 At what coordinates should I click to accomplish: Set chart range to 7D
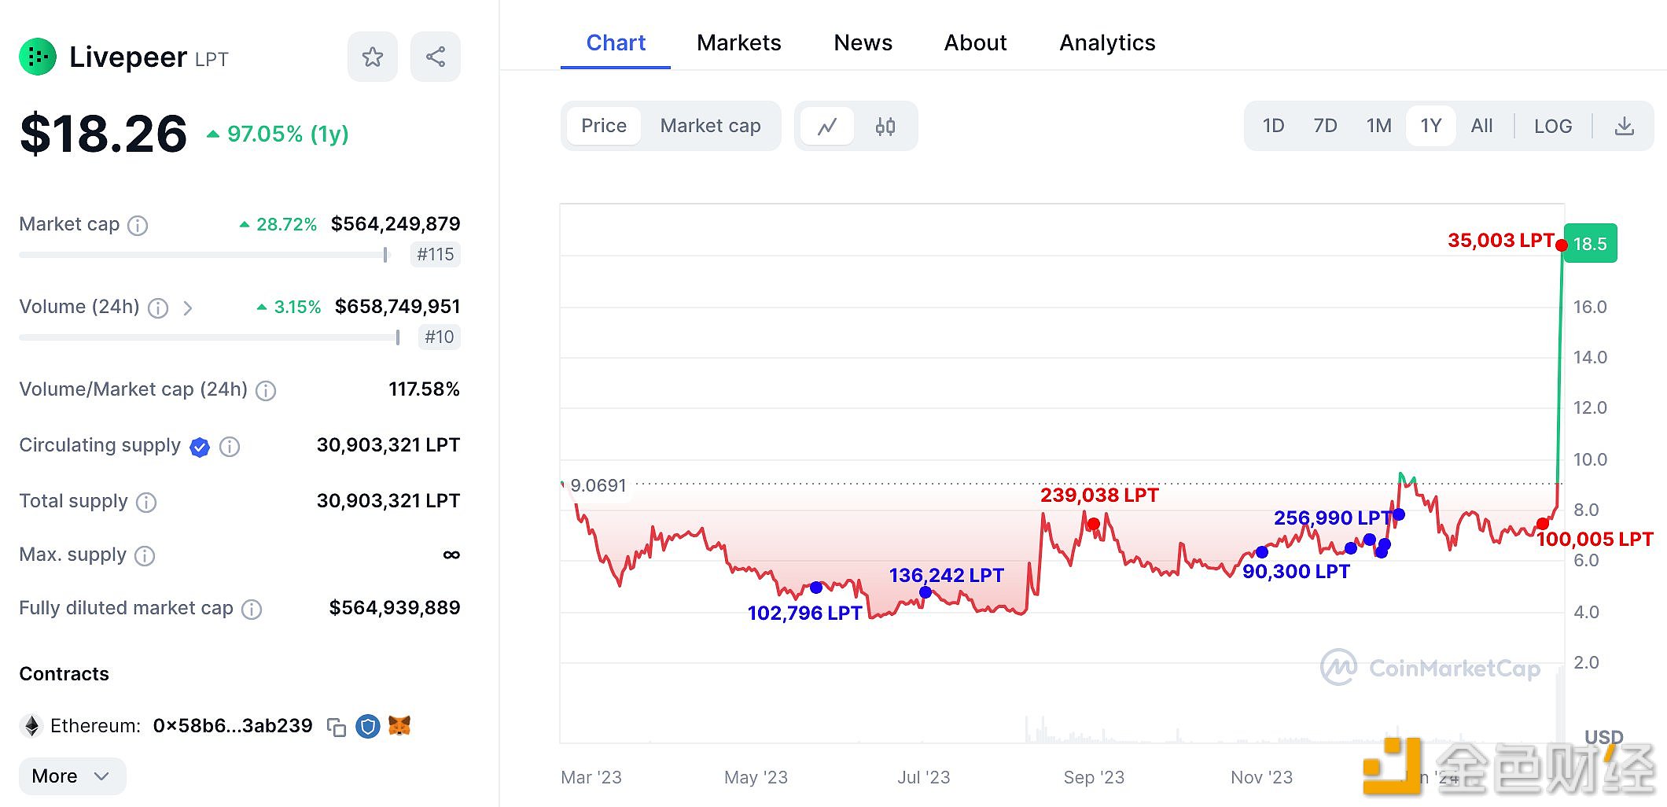point(1325,126)
